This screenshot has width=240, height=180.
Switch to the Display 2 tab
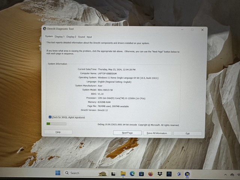pyautogui.click(x=71, y=37)
